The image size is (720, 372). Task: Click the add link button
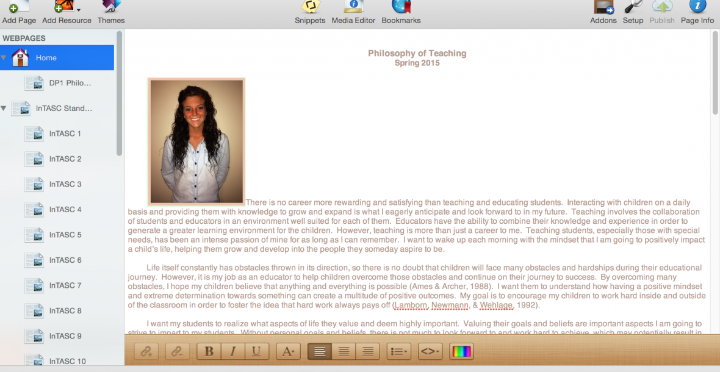[x=146, y=351]
